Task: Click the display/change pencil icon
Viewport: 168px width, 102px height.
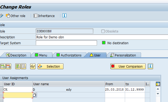Action: coord(2,16)
